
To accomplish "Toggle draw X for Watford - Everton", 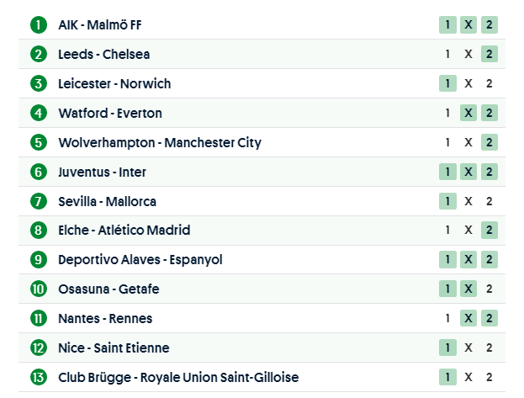I will (468, 113).
